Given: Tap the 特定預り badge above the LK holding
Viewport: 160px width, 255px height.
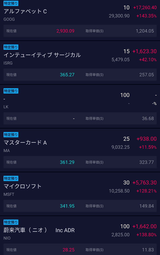Looking at the screenshot, I should (11, 91).
